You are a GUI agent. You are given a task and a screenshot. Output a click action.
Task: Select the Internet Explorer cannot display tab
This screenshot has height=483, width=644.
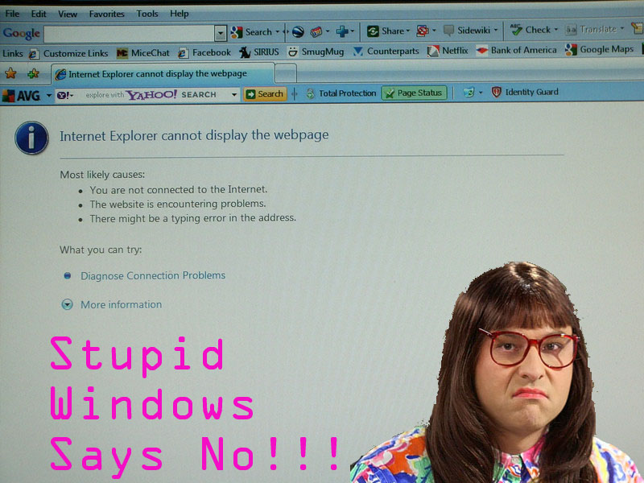point(163,74)
